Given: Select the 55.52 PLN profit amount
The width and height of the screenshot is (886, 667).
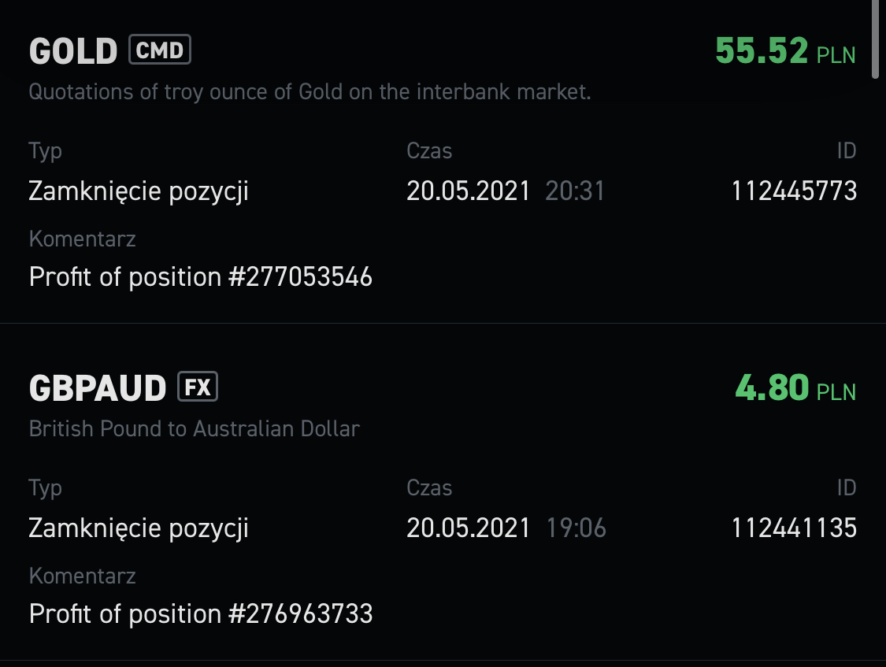Looking at the screenshot, I should [785, 51].
